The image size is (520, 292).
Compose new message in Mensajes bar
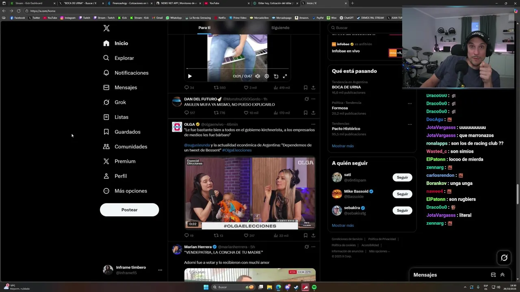[x=493, y=275]
